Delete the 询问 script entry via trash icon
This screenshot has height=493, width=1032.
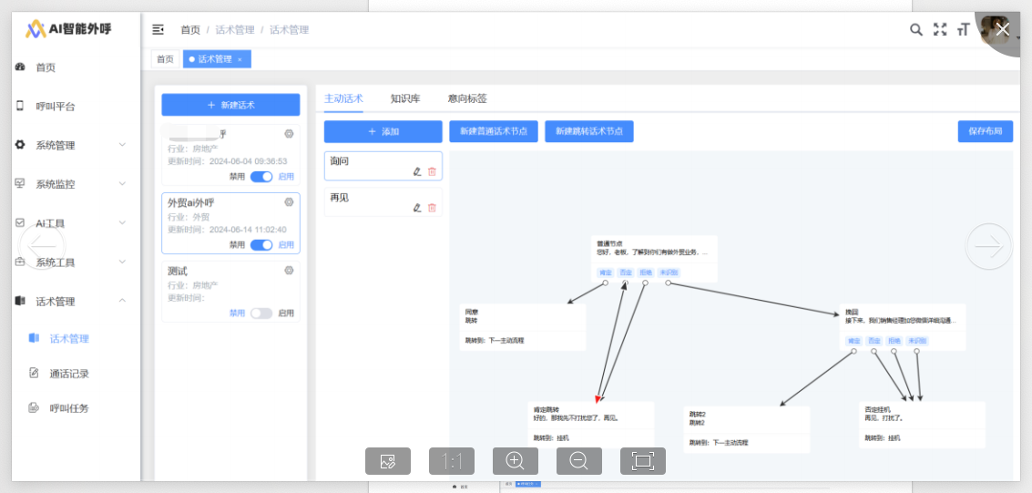pos(433,171)
